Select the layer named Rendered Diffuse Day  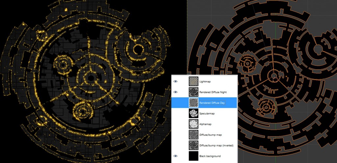point(212,103)
